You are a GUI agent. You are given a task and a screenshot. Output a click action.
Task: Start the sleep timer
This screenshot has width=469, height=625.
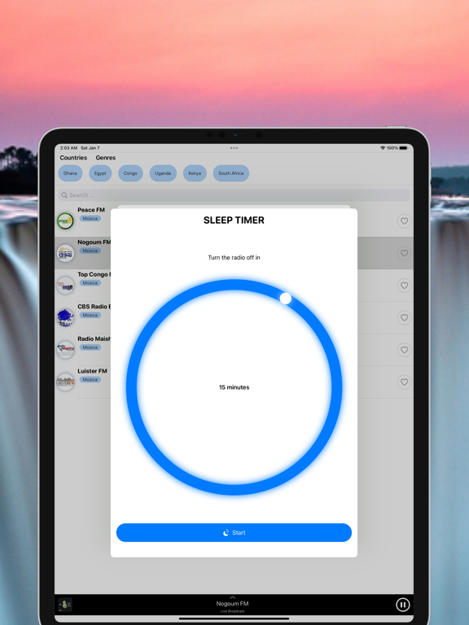click(234, 532)
